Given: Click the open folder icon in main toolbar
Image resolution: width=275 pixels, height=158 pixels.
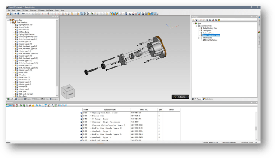Looking at the screenshot, I should (x=8, y=14).
